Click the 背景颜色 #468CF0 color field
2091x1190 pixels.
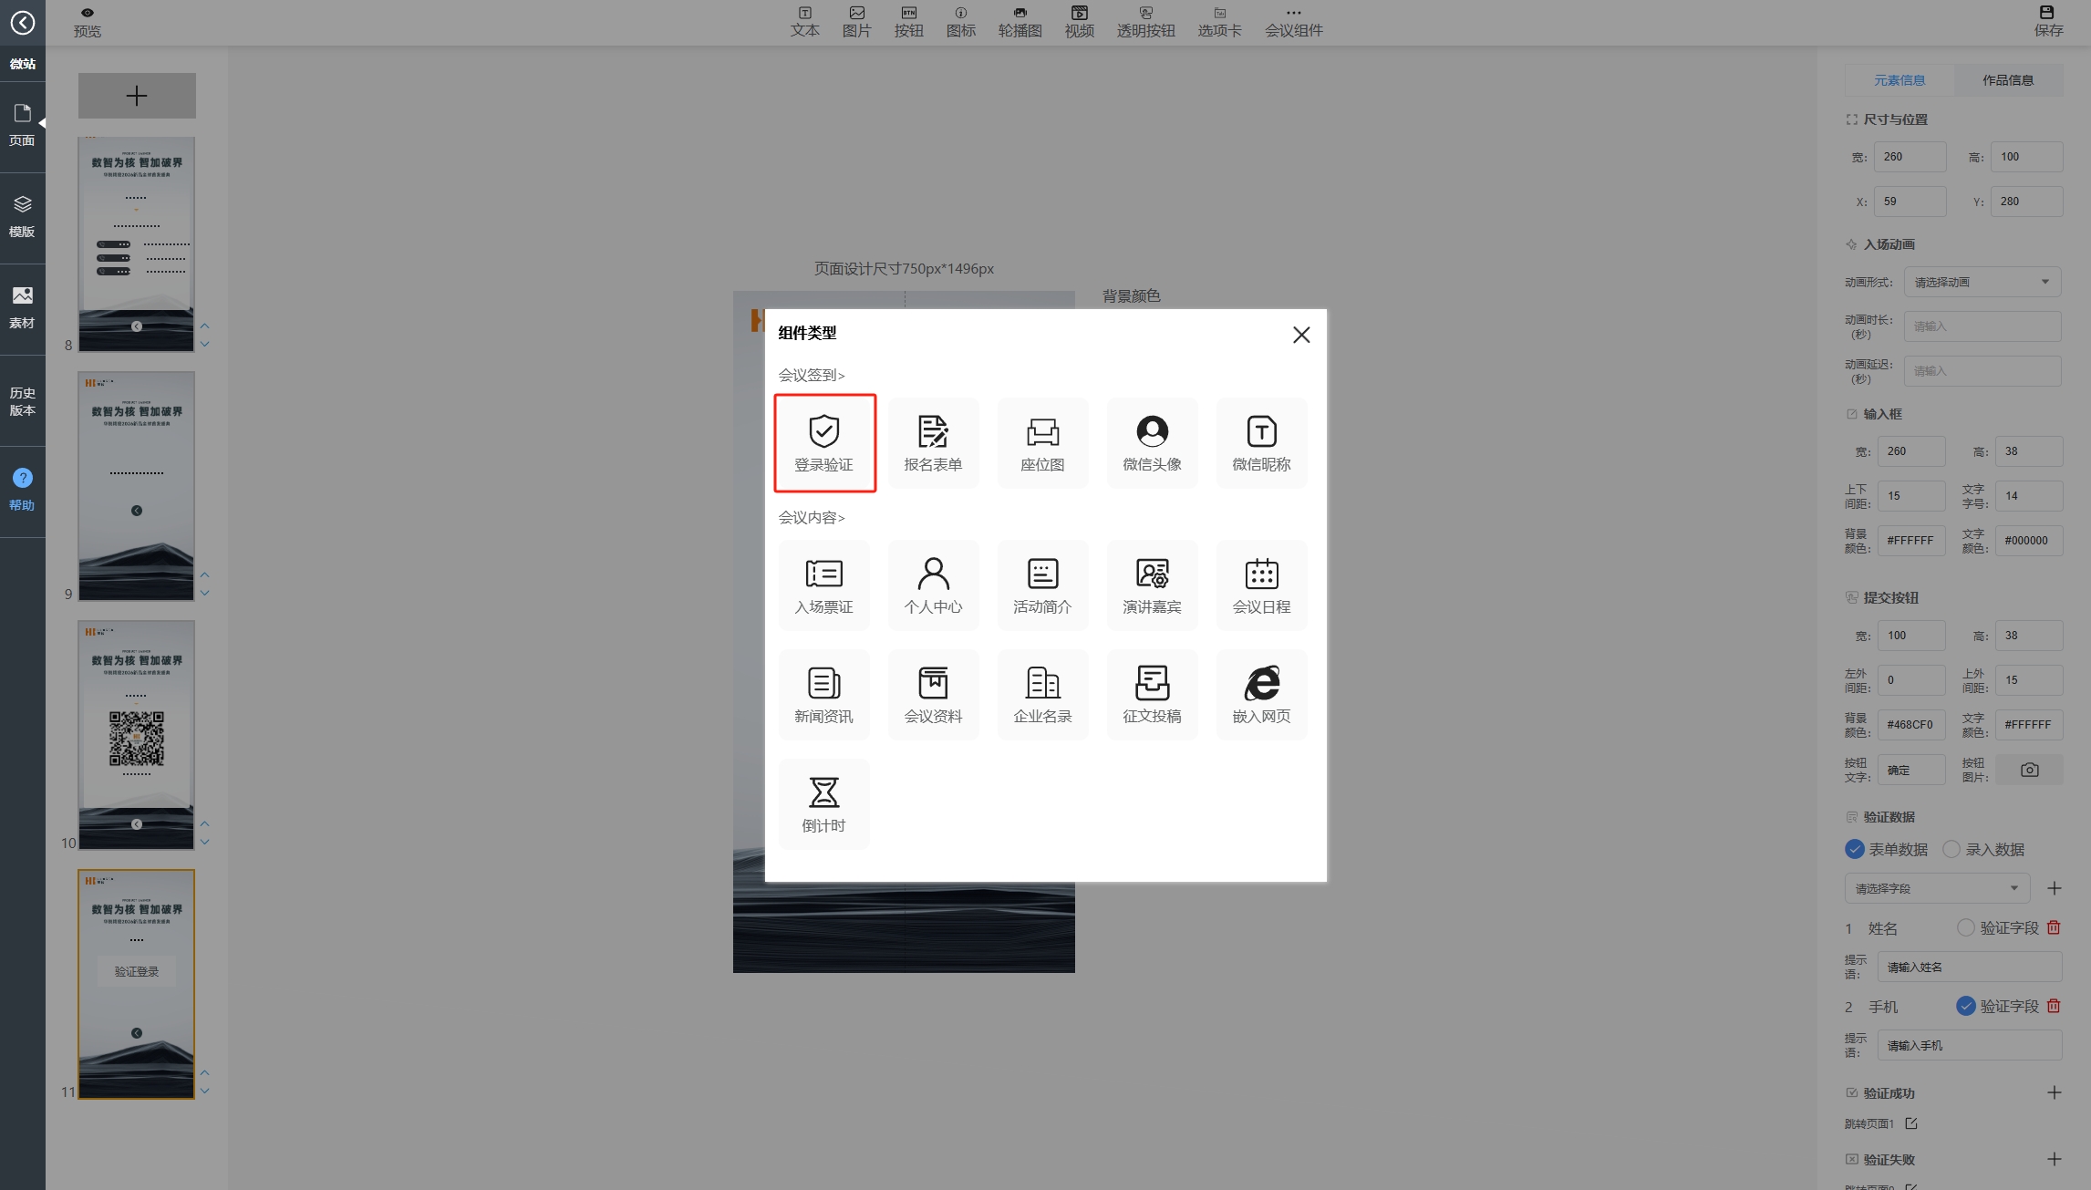tap(1910, 725)
